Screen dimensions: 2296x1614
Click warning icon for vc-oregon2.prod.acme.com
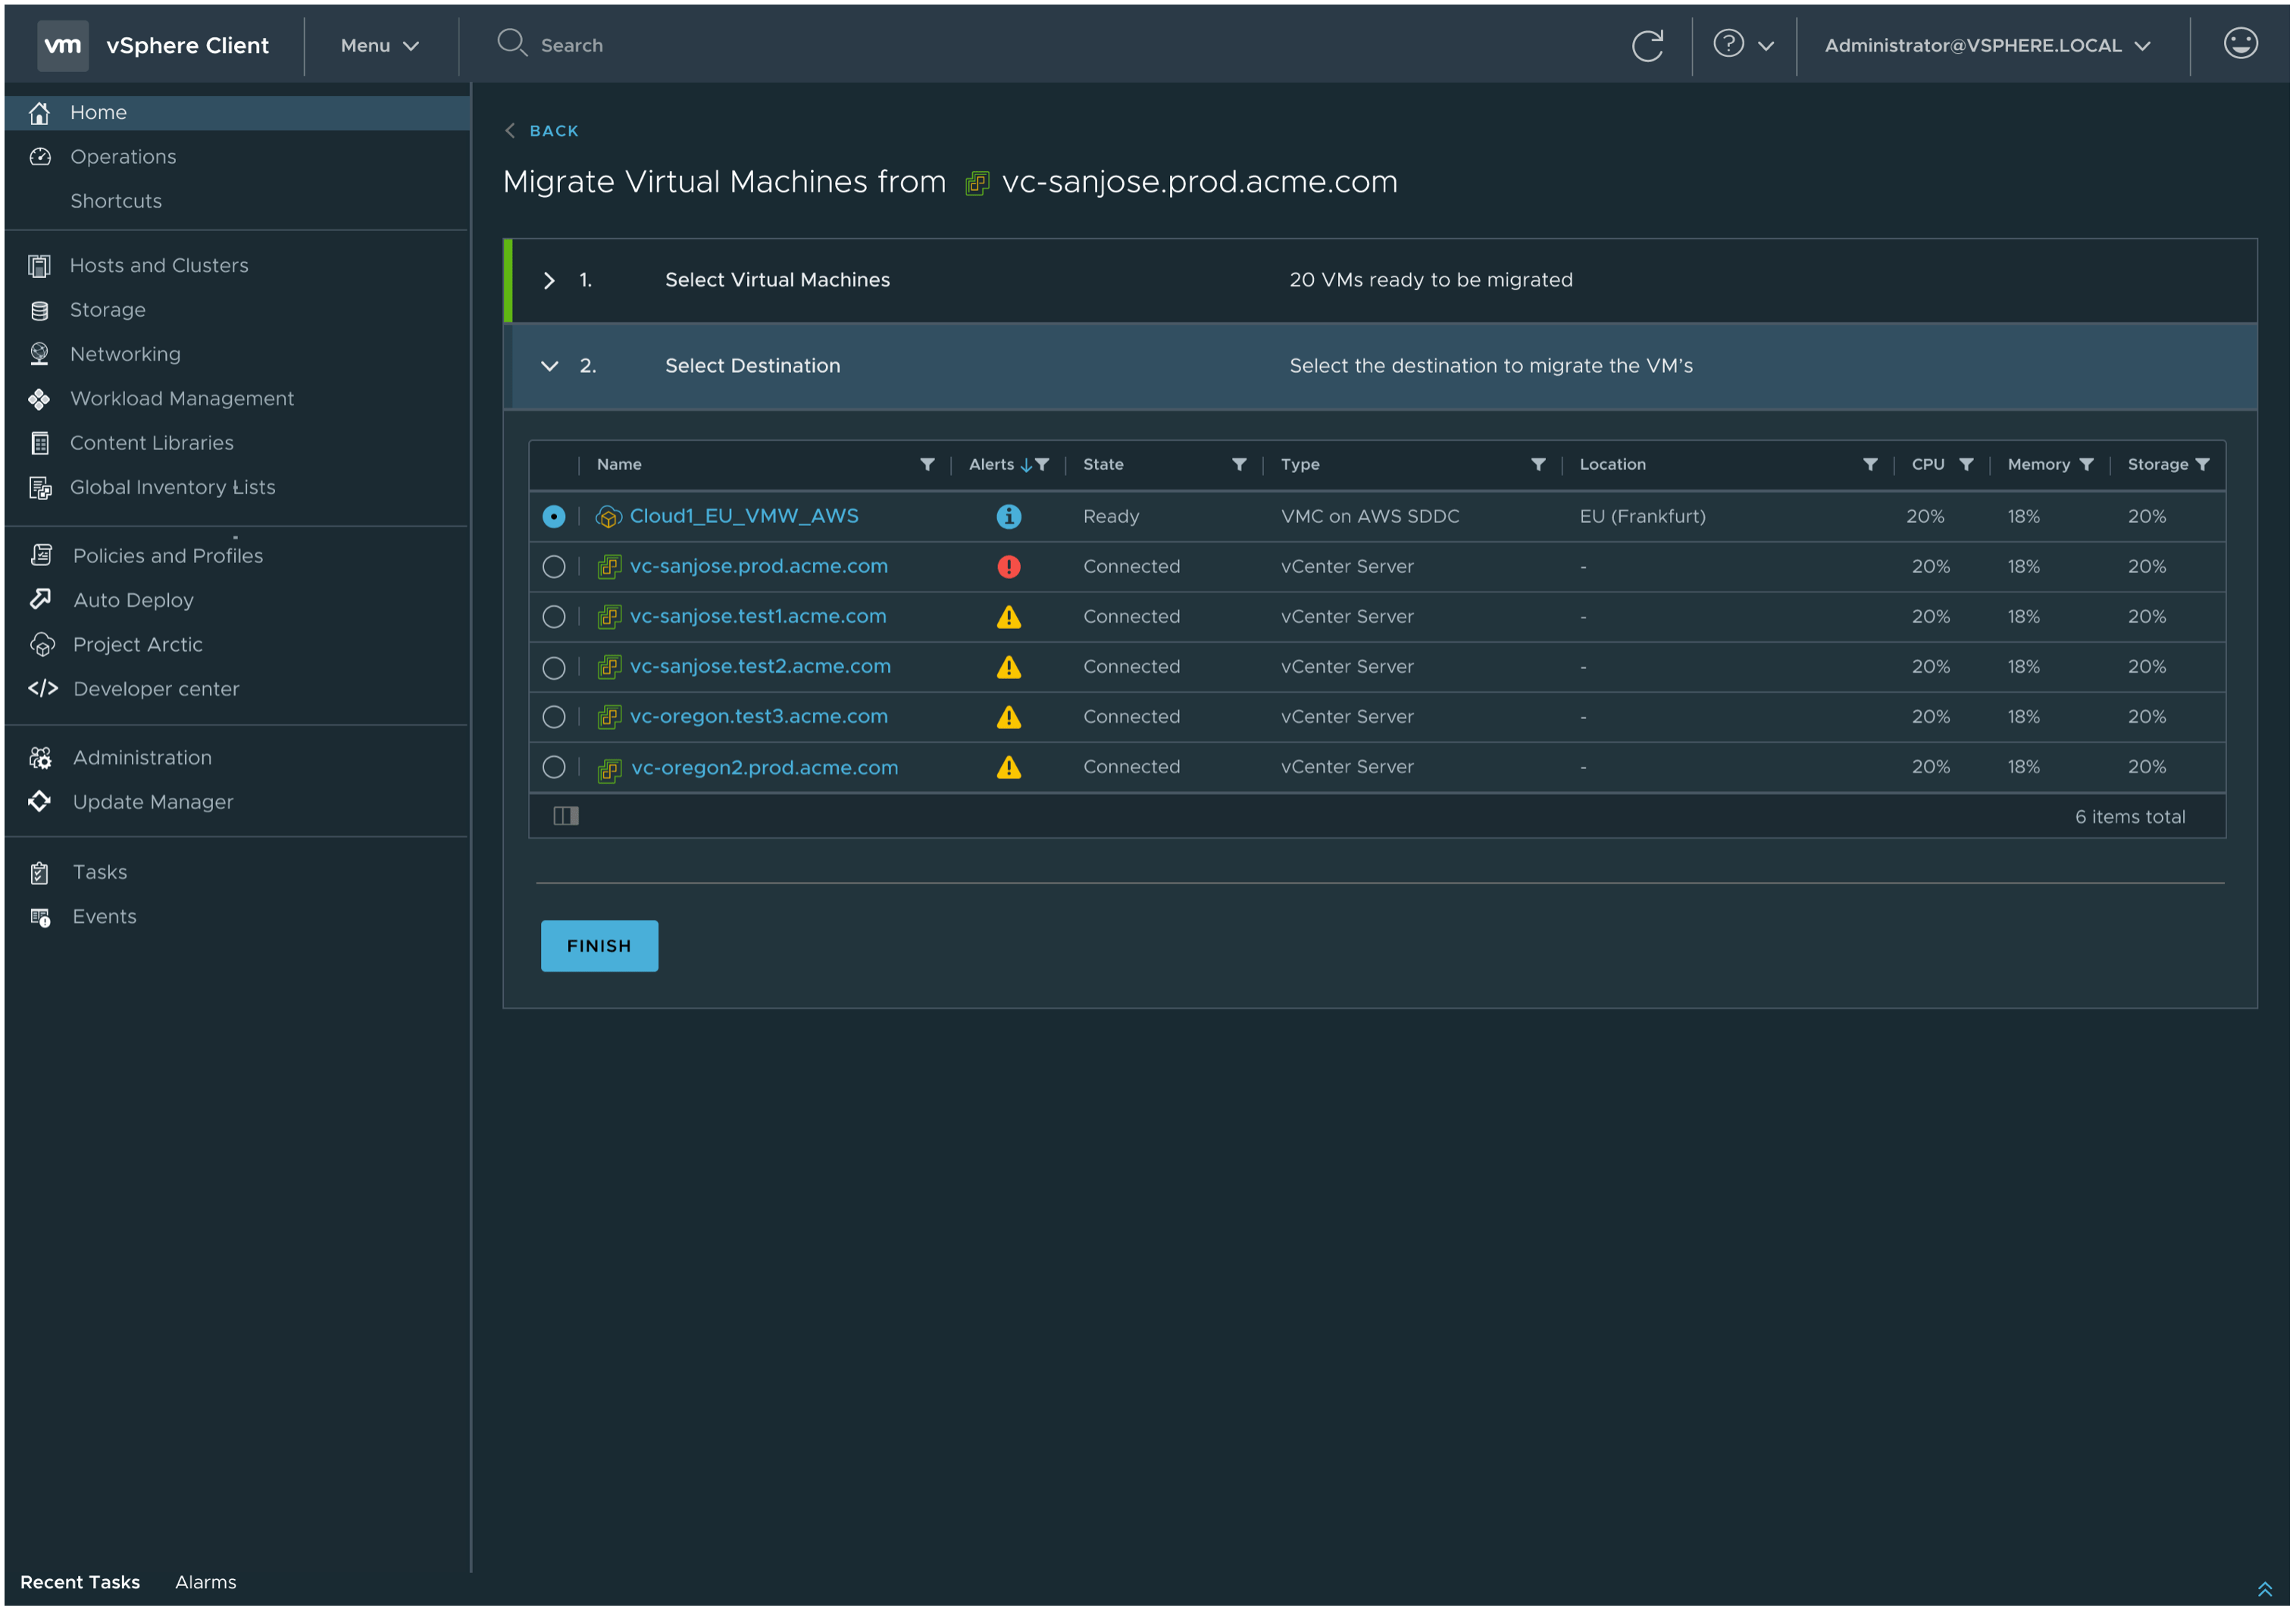(x=1008, y=768)
